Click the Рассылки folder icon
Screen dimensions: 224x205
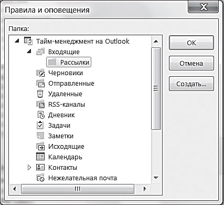[x=52, y=62]
